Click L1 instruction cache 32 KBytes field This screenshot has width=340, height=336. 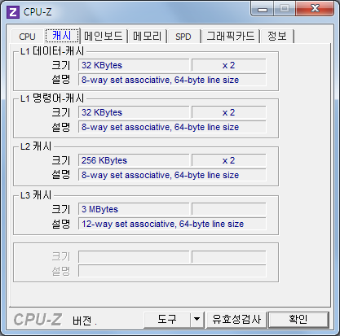(x=134, y=112)
